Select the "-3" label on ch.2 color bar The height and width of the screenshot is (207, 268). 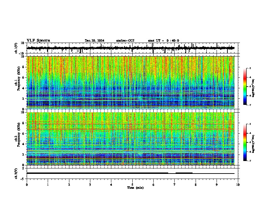tap(249, 124)
